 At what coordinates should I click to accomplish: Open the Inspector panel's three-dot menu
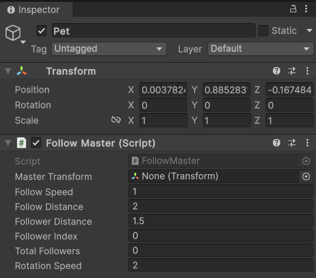(306, 9)
